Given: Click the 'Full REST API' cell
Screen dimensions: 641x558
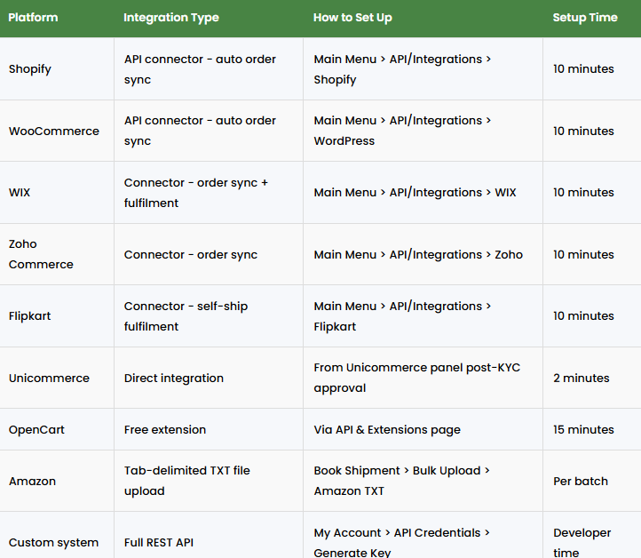Looking at the screenshot, I should pos(209,535).
